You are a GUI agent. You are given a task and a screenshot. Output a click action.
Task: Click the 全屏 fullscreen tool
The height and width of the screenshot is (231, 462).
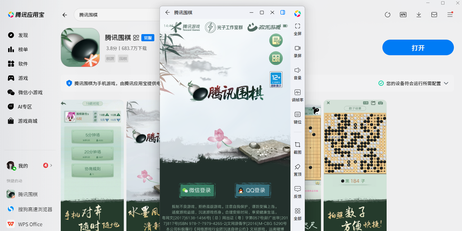coord(298,29)
